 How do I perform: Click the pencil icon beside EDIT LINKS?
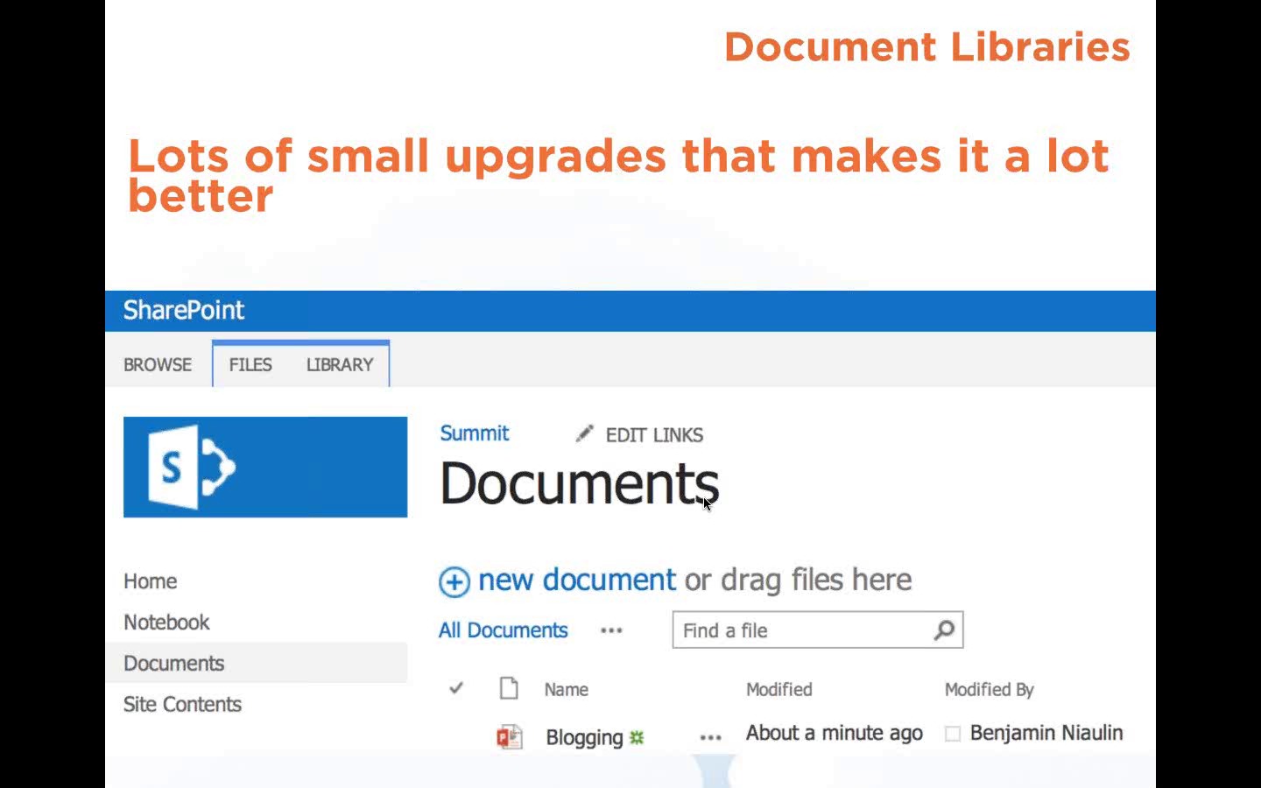584,433
